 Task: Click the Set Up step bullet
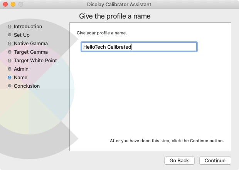pos(10,35)
